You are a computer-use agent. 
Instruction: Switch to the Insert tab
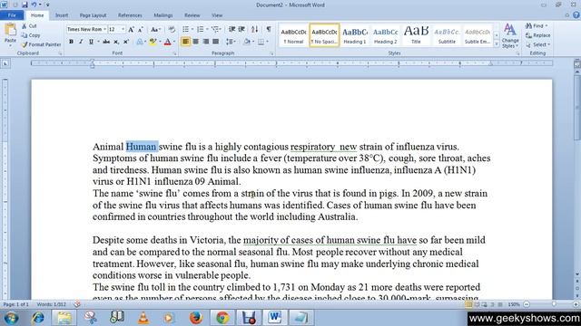62,15
